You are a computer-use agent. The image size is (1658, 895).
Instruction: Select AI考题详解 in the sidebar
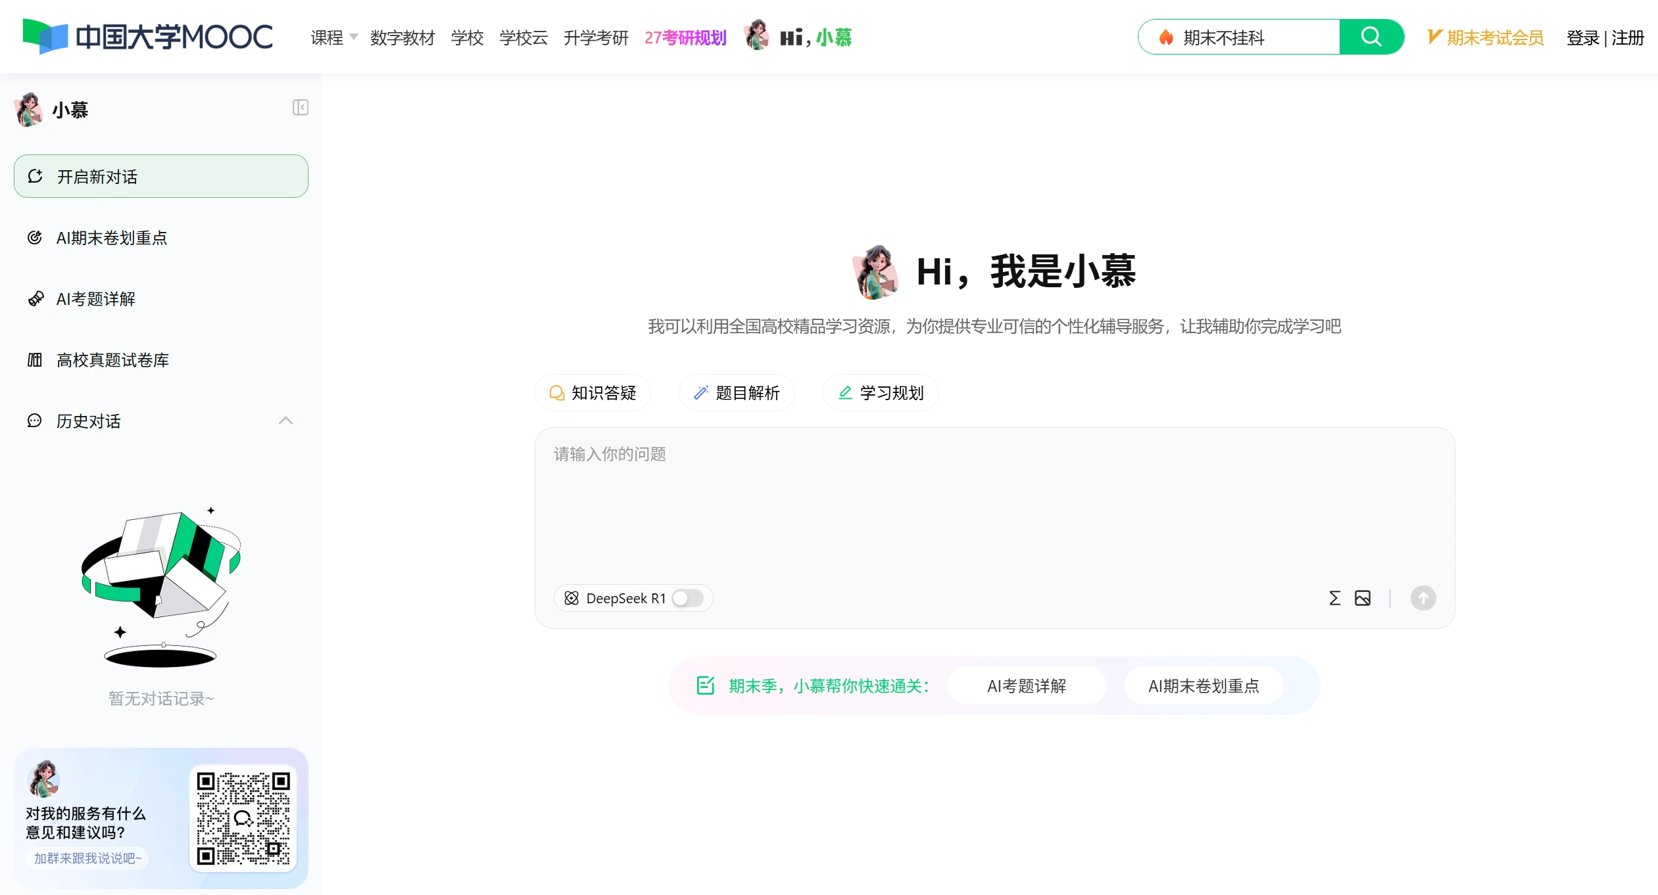click(x=161, y=298)
